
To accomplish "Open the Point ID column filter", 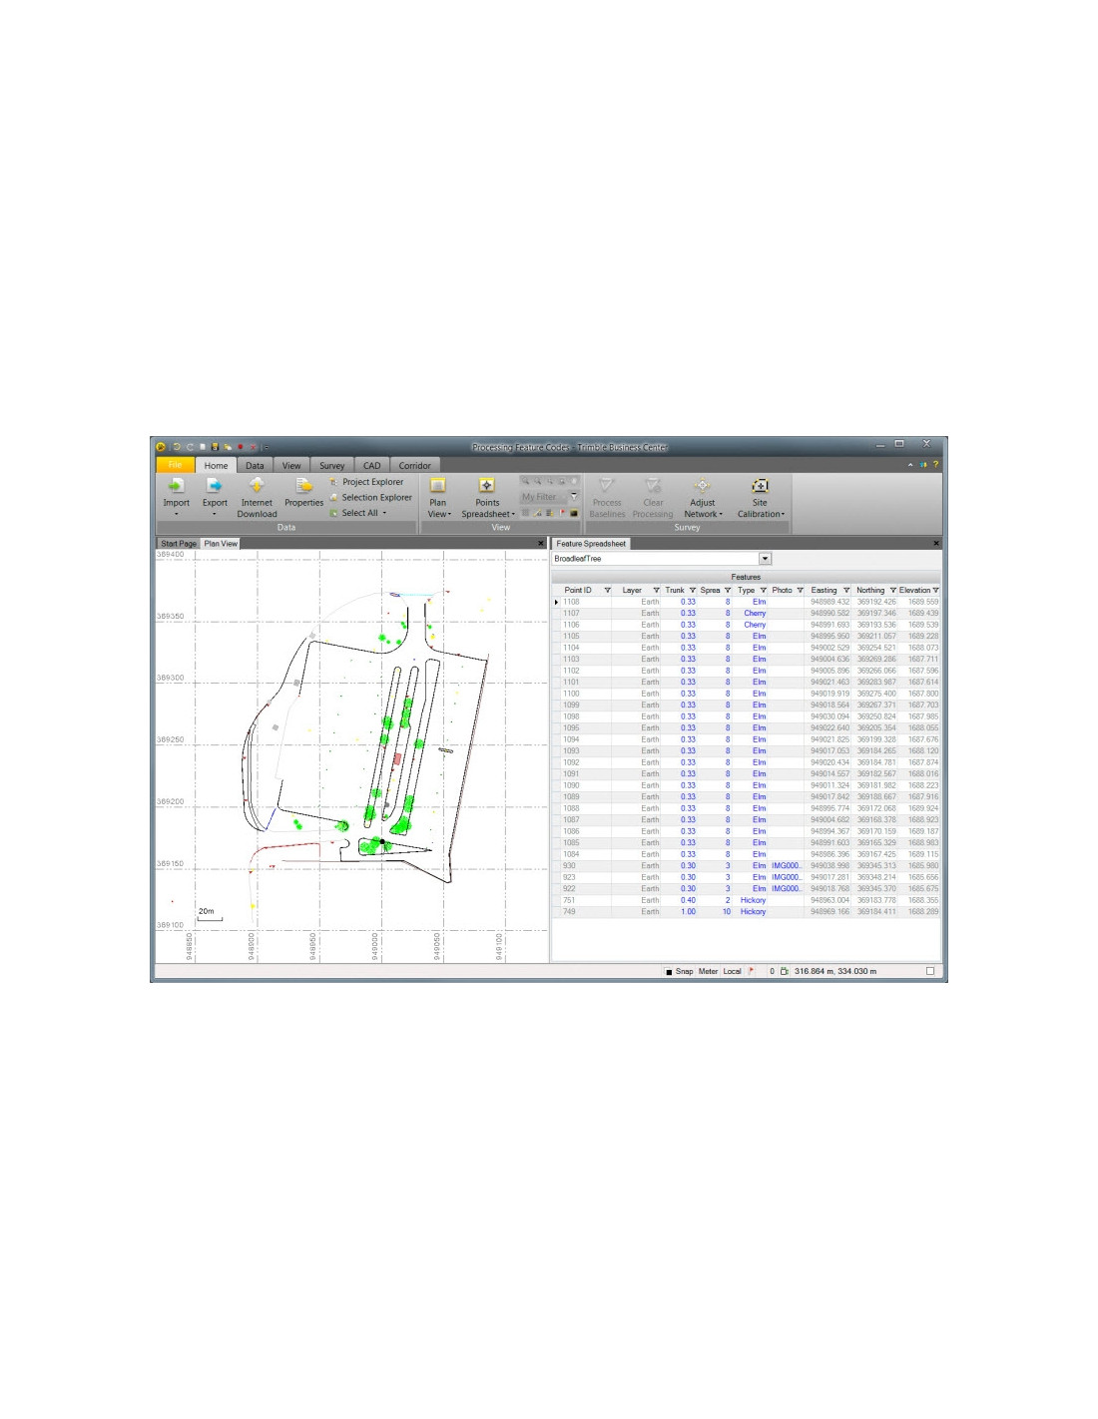I will 607,591.
